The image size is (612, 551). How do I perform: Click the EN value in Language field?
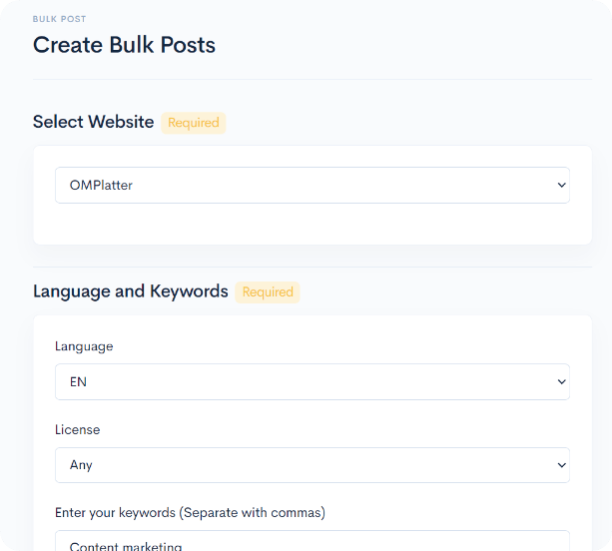[78, 381]
